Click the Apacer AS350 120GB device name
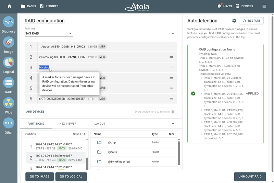The image size is (274, 183). (x=62, y=47)
